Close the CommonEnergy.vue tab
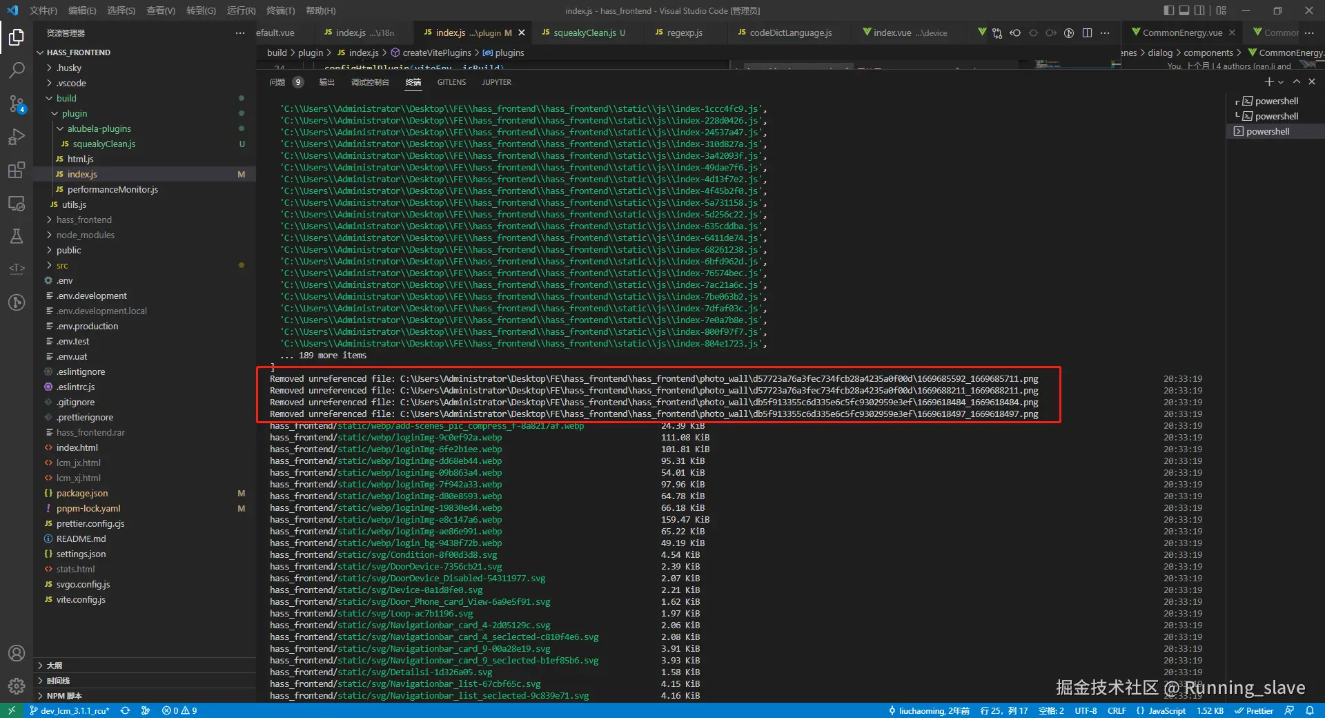 pyautogui.click(x=1232, y=32)
